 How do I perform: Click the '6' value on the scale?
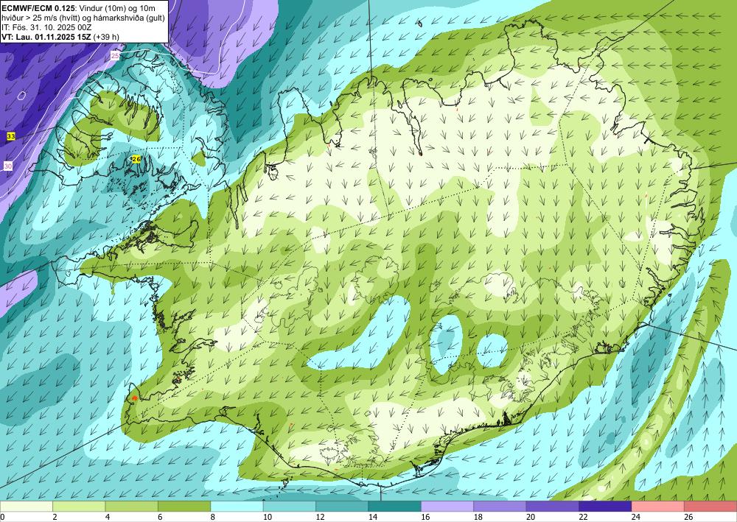point(160,517)
